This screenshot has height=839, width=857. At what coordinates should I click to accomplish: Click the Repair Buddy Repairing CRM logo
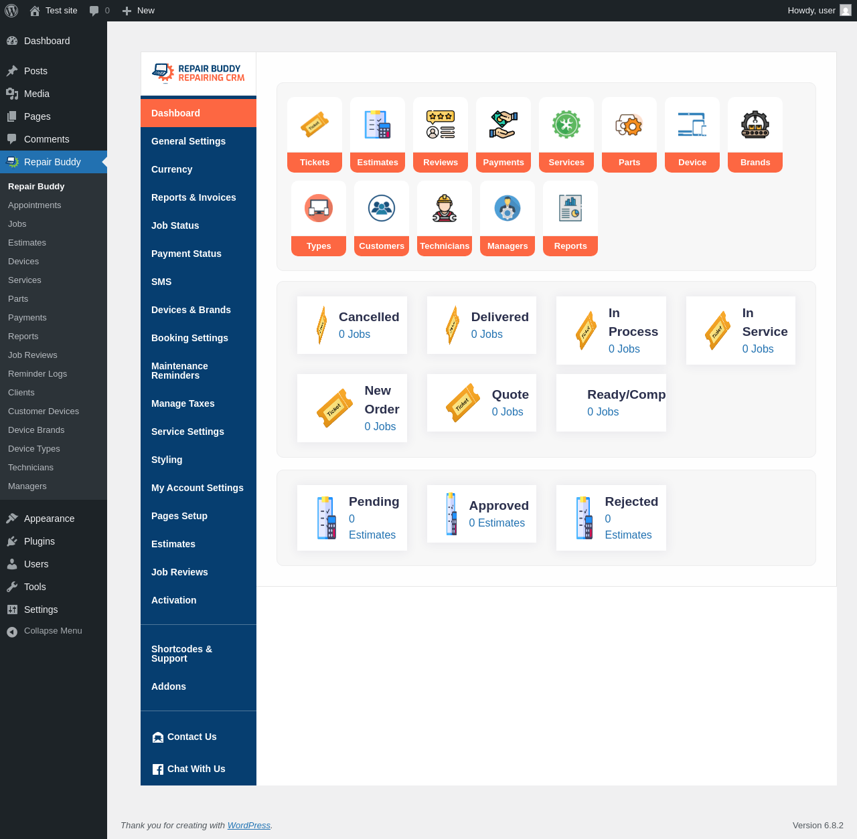[x=198, y=73]
